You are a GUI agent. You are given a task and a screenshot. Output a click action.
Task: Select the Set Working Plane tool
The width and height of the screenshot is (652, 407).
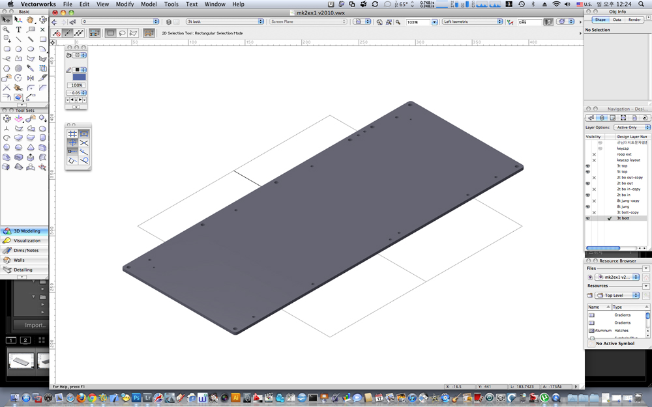[x=18, y=119]
